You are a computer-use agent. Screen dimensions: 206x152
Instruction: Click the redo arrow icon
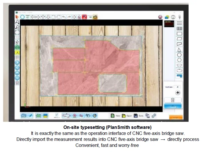(69, 17)
